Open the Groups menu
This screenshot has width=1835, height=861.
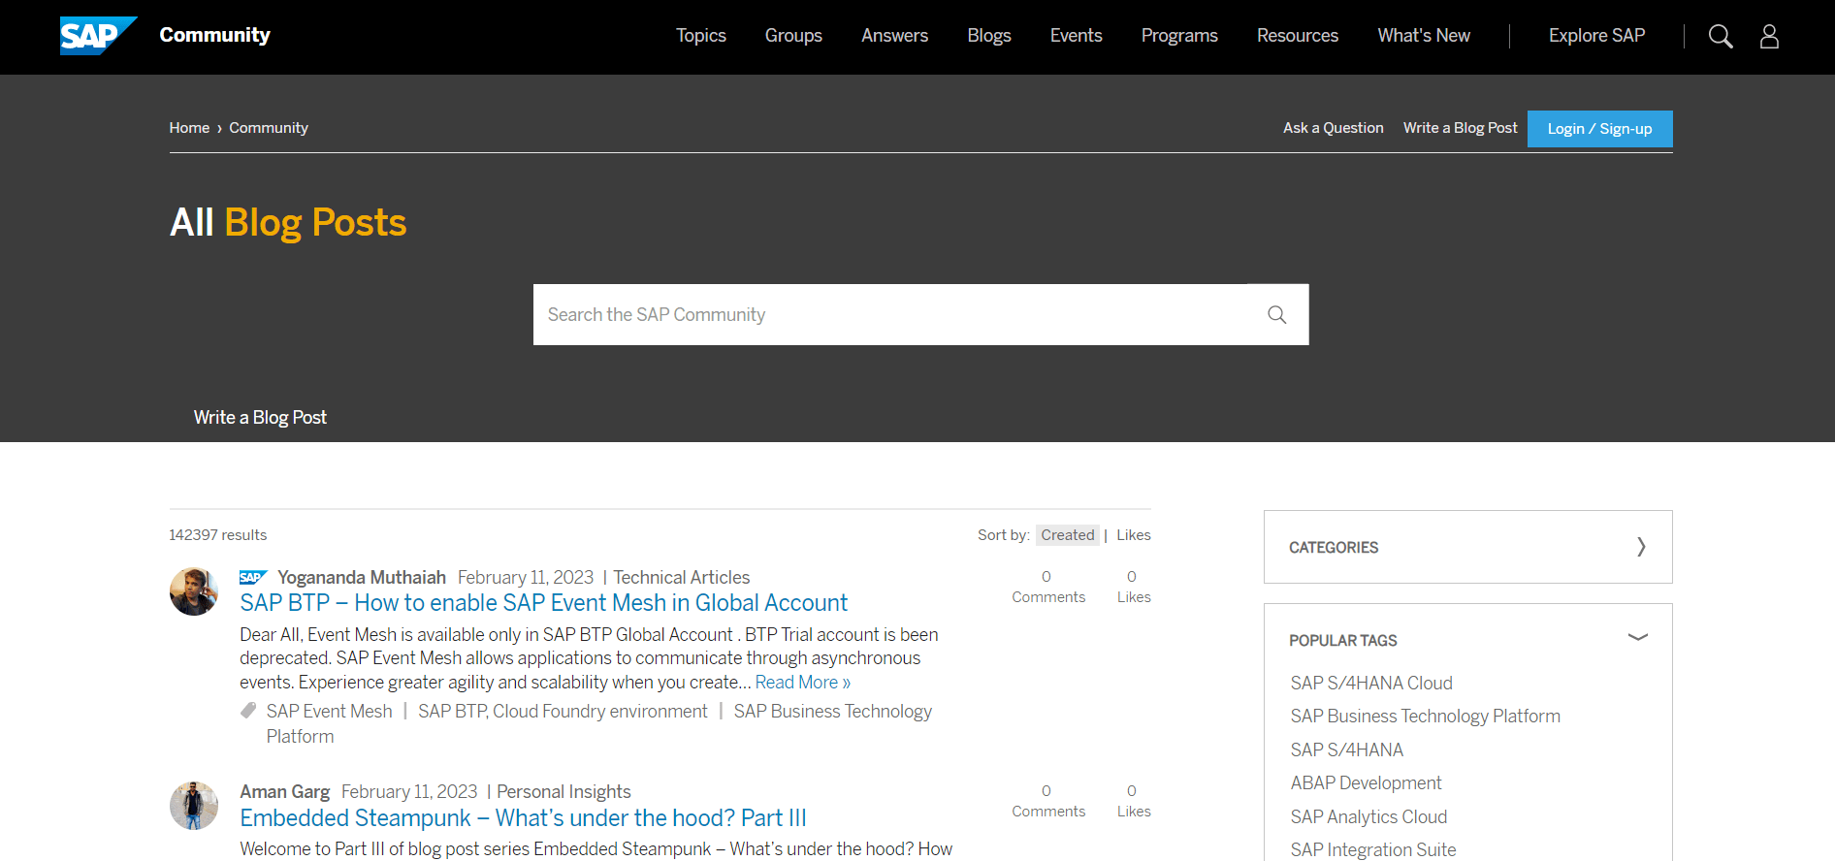click(x=793, y=36)
